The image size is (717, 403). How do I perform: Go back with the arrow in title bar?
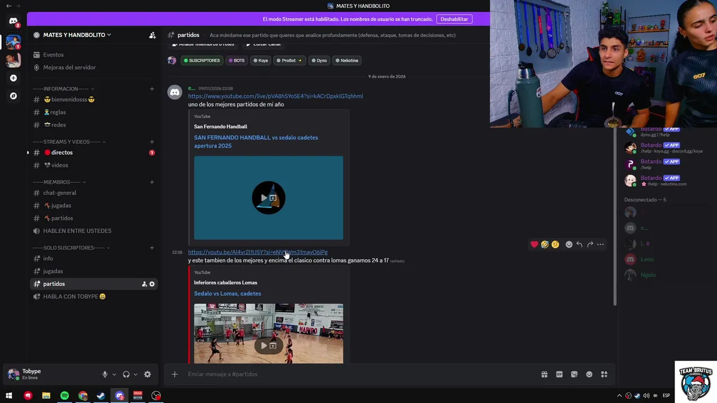(8, 6)
